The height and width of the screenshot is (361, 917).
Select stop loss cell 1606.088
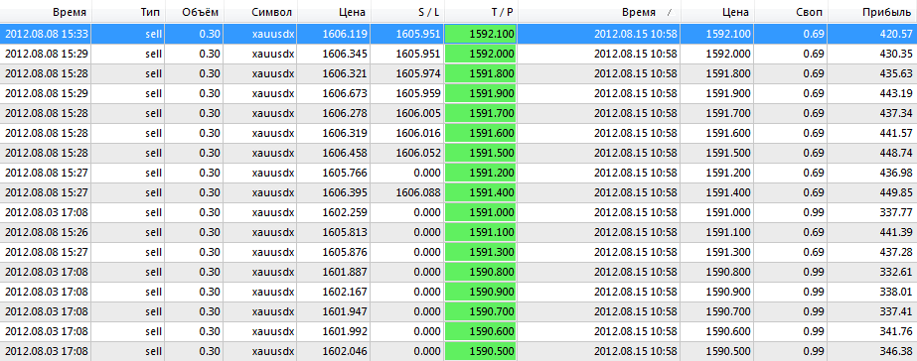pyautogui.click(x=406, y=192)
